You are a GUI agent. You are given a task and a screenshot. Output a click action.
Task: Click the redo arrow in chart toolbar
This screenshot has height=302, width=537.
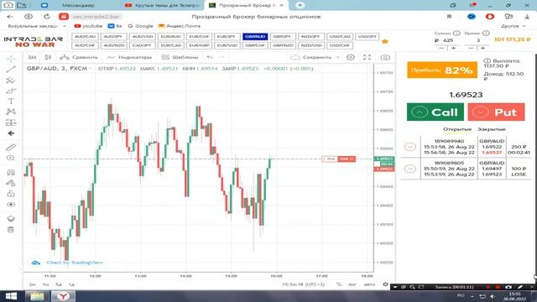pyautogui.click(x=222, y=57)
